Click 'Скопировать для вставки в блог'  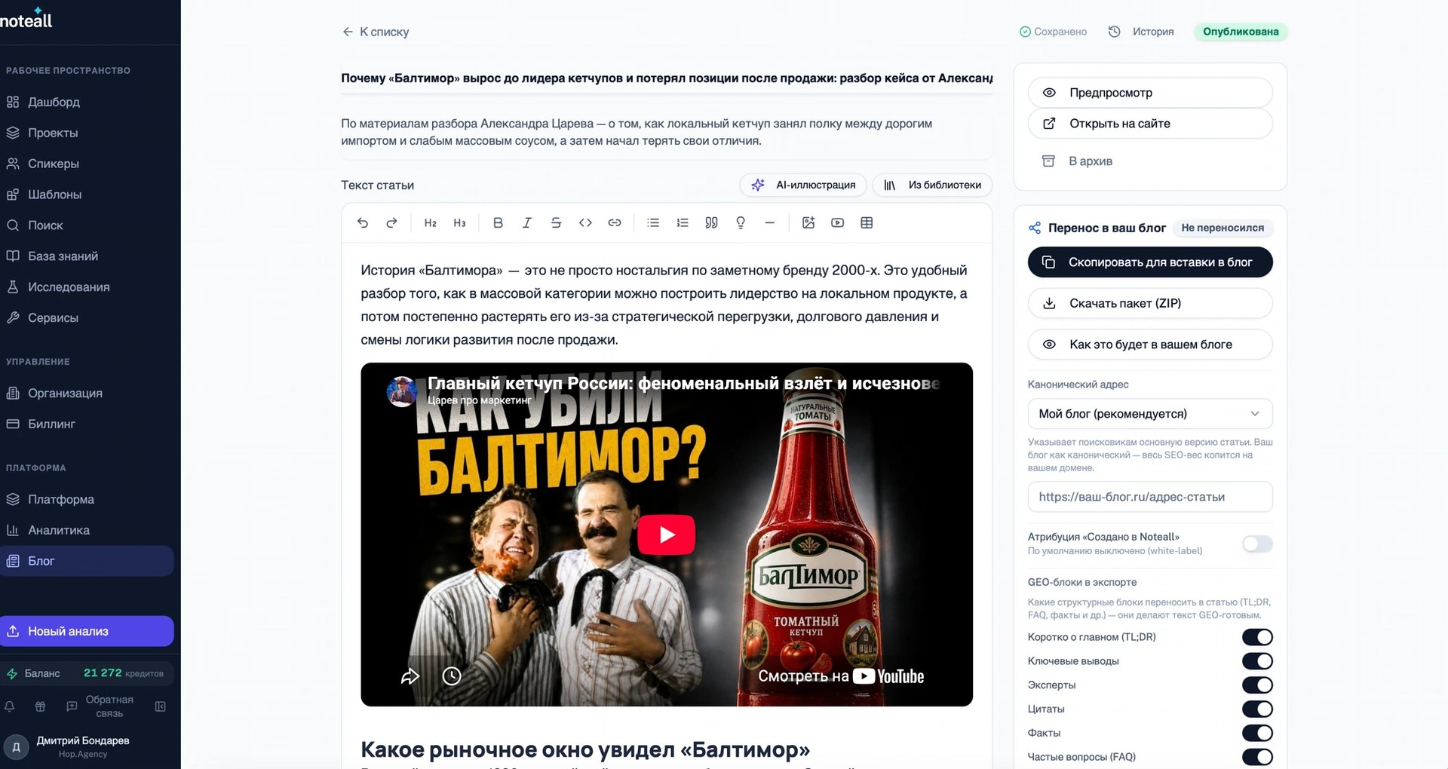[1150, 262]
